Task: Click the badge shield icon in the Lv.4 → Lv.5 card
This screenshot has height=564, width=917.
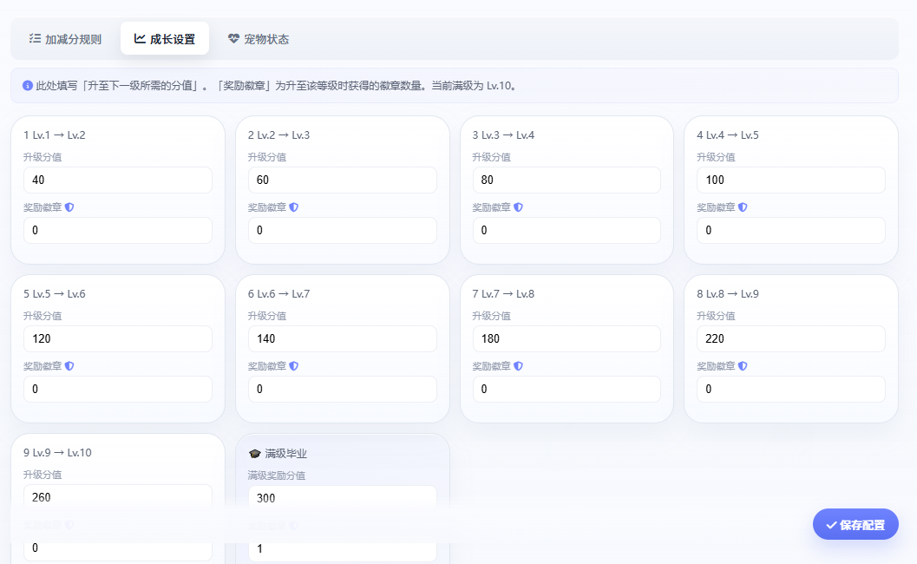Action: tap(743, 207)
